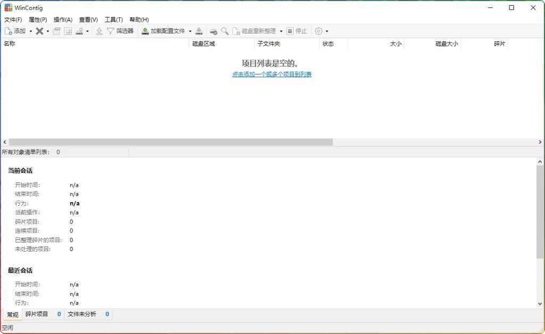Open the Add button dropdown arrow
Screen dimensions: 545x334
(x=30, y=31)
